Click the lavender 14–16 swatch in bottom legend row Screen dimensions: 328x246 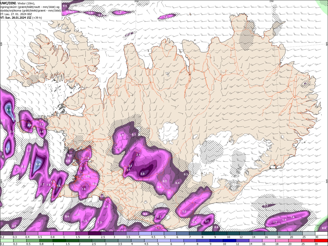(x=256, y=241)
